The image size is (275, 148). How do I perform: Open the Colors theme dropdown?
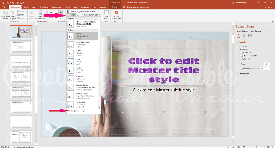(71, 12)
